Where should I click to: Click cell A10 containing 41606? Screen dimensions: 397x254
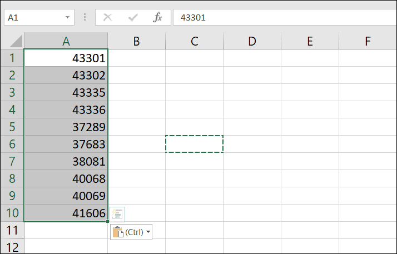[66, 213]
